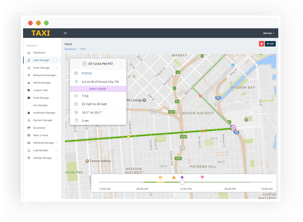Open Notification Manager in the sidebar
The image size is (303, 222).
pyautogui.click(x=45, y=113)
